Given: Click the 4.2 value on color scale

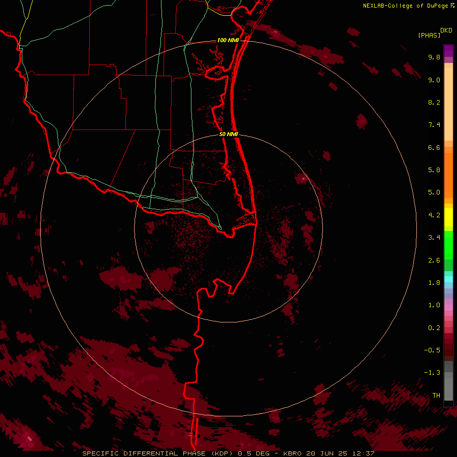Looking at the screenshot, I should pos(434,215).
